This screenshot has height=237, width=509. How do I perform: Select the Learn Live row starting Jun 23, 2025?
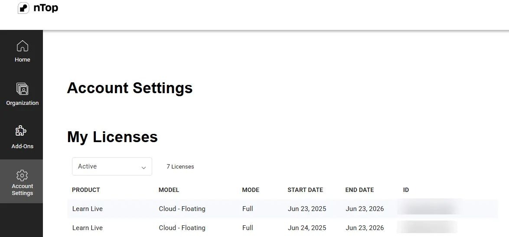(x=282, y=209)
